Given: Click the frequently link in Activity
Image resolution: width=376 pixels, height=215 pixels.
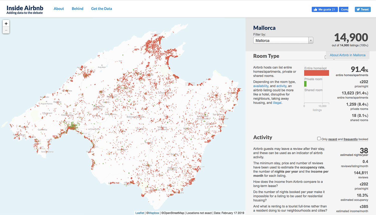Looking at the screenshot, I should pyautogui.click(x=350, y=139).
